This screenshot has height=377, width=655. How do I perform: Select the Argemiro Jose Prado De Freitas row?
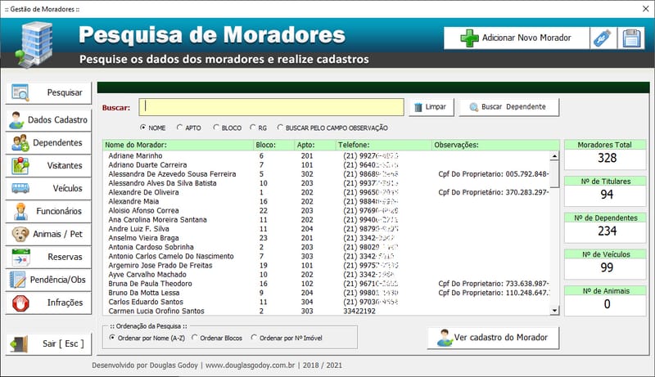pyautogui.click(x=326, y=266)
